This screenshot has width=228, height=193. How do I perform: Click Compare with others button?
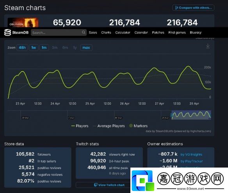pyautogui.click(x=193, y=8)
